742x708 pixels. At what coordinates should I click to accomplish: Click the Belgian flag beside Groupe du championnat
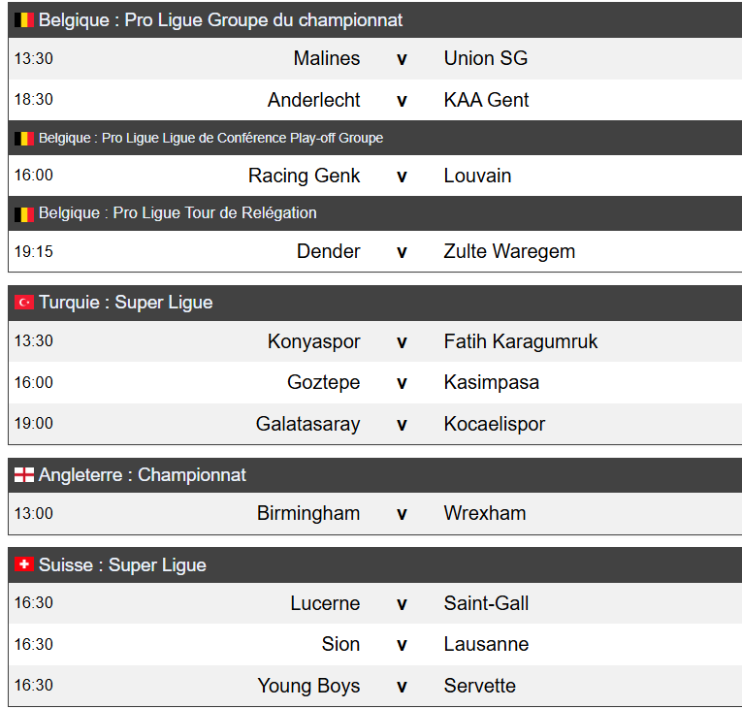pyautogui.click(x=24, y=20)
